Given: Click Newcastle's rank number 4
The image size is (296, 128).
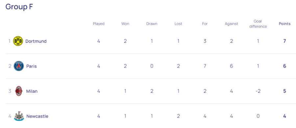Looking at the screenshot, I should pos(10,116).
